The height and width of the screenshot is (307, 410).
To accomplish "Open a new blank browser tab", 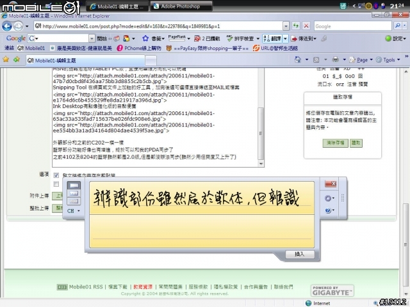I will [x=151, y=61].
